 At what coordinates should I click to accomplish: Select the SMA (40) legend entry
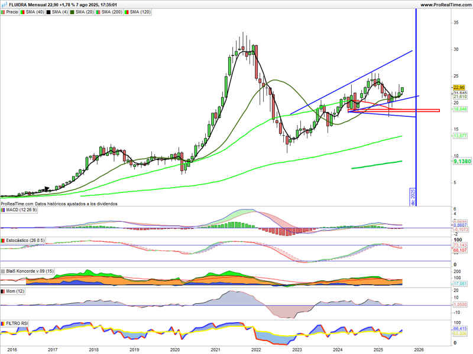pos(33,12)
